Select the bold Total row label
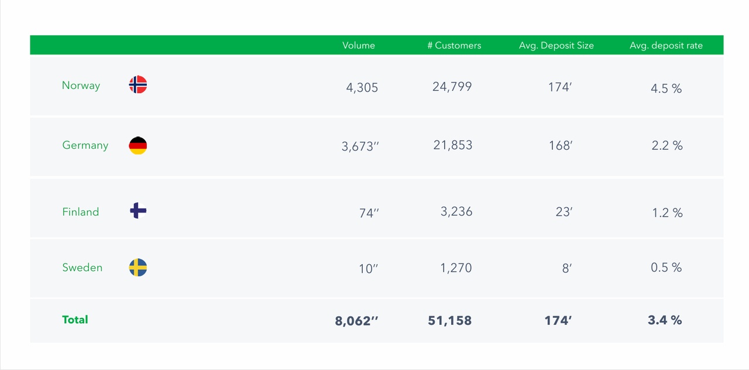The width and height of the screenshot is (749, 370). click(x=75, y=320)
